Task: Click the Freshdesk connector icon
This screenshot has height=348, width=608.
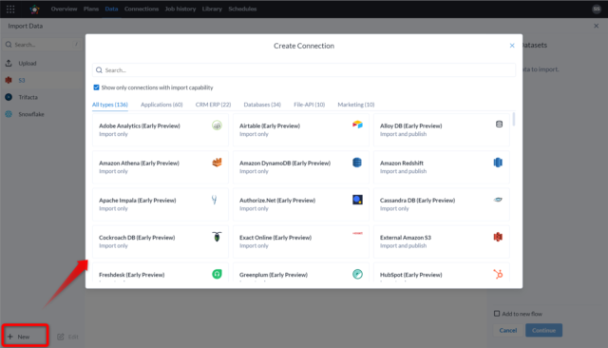Action: click(x=217, y=274)
